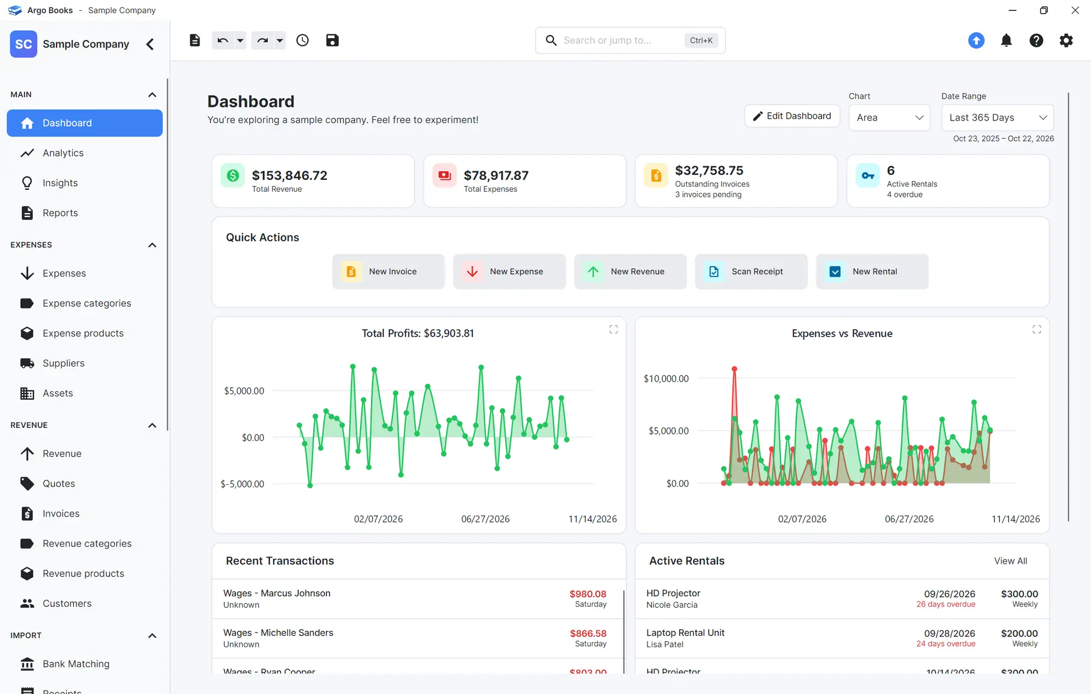Click the New Expense quick action
1091x694 pixels.
(x=509, y=271)
